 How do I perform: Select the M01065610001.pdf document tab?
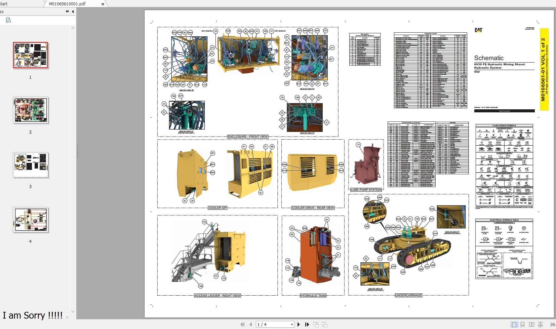click(67, 4)
